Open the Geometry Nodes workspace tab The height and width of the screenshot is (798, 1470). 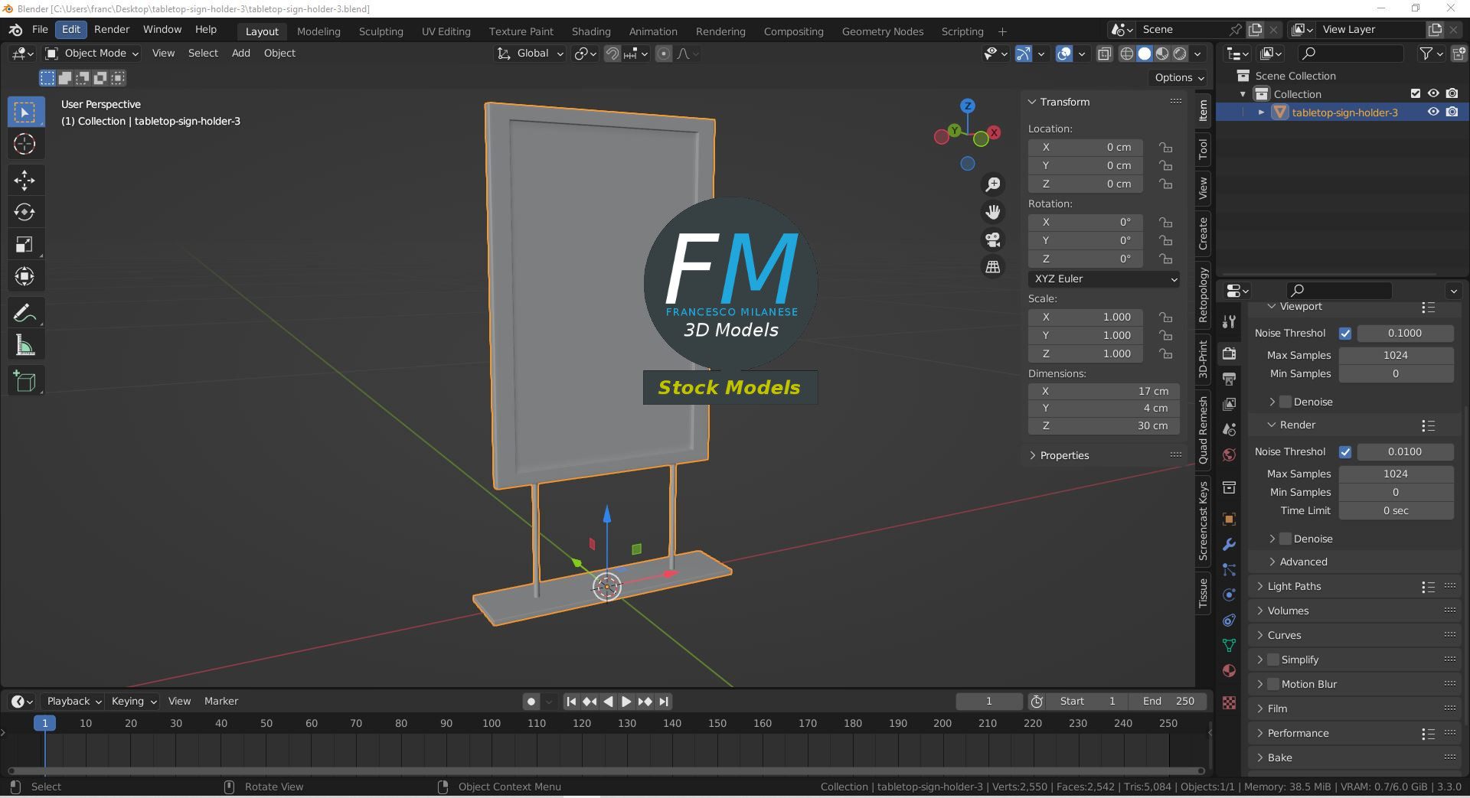[x=883, y=31]
